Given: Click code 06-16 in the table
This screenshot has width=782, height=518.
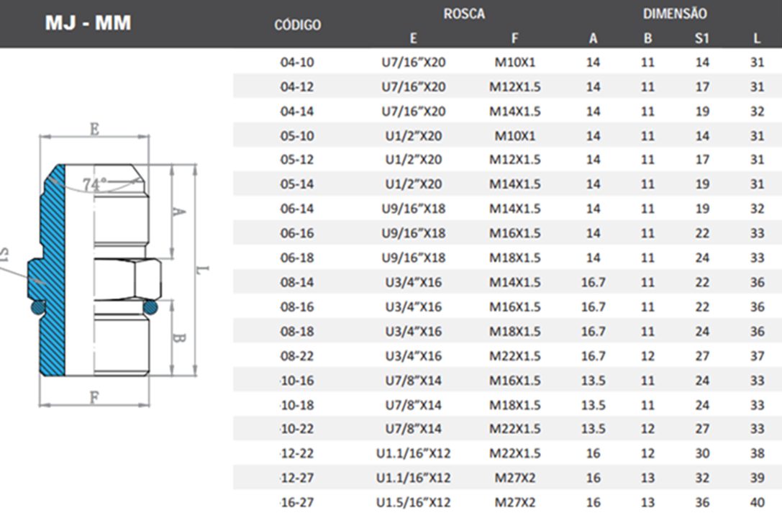Looking at the screenshot, I should (298, 234).
